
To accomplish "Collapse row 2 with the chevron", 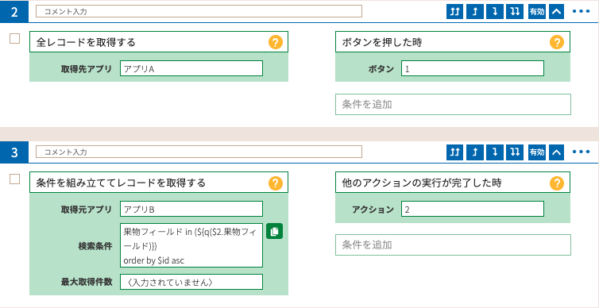I will 557,11.
